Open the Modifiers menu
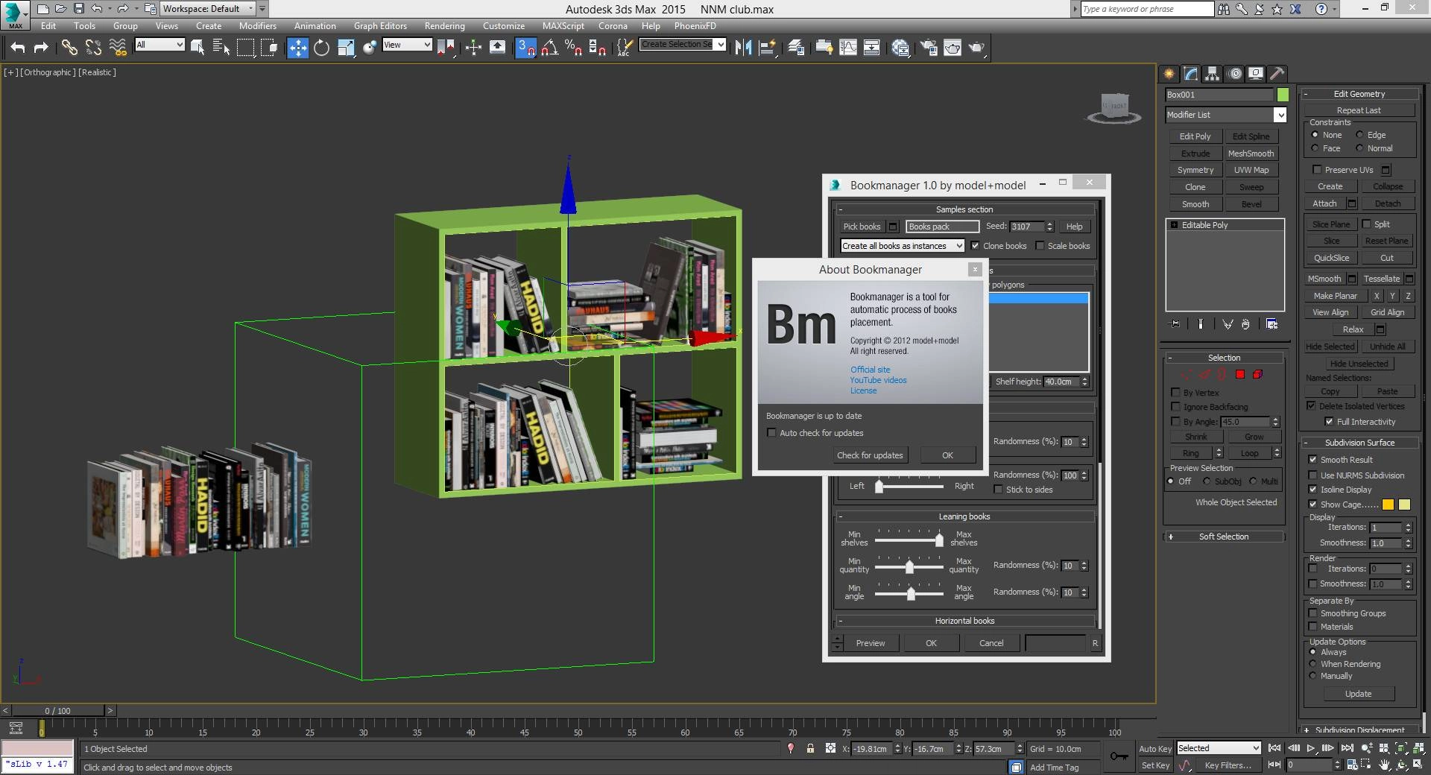This screenshot has width=1431, height=775. coord(257,25)
